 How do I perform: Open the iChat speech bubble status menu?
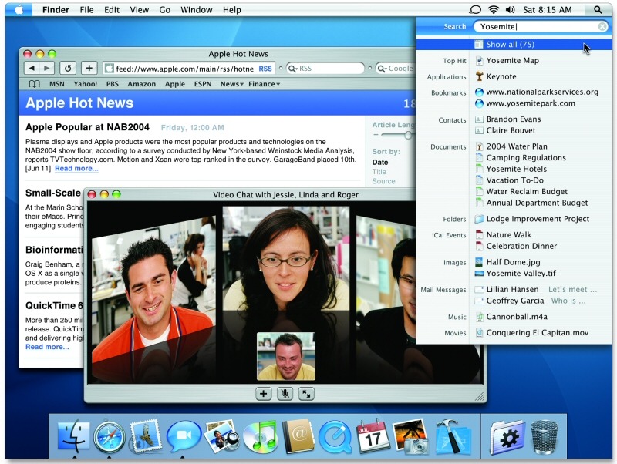coord(475,10)
